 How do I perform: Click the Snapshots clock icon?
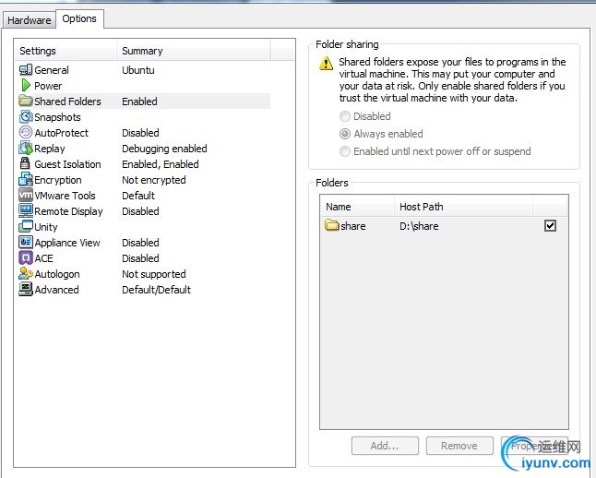[26, 117]
